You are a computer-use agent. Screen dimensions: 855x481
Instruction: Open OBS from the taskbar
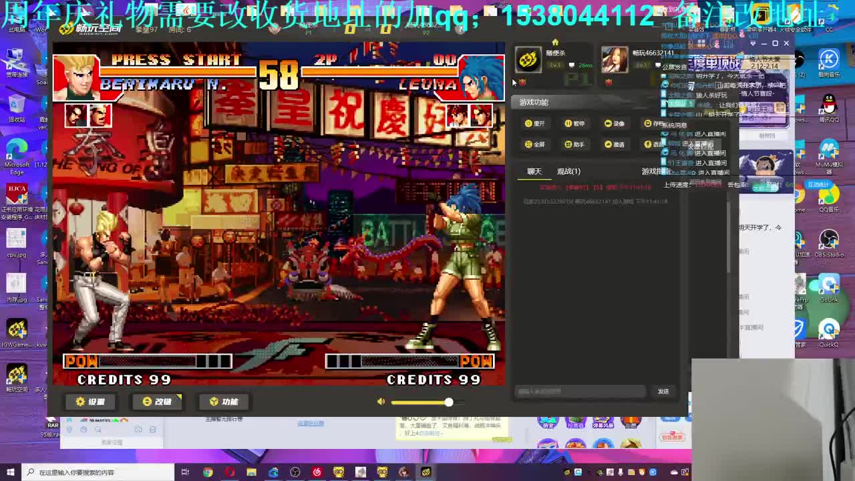295,472
